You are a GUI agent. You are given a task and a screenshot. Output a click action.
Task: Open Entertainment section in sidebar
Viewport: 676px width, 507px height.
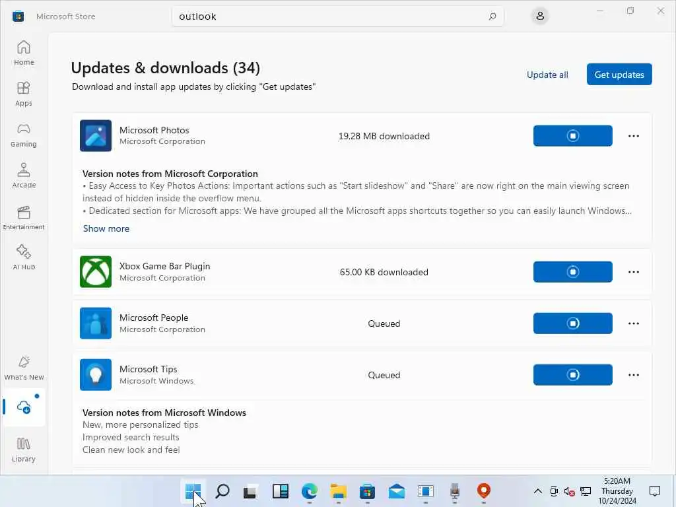[24, 217]
